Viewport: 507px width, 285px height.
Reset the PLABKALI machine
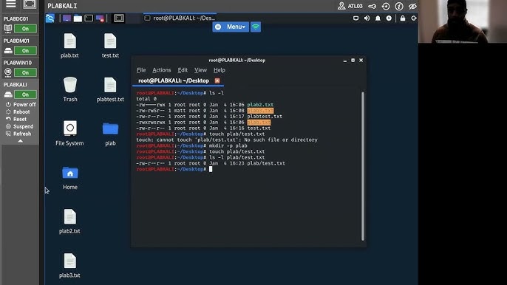(16, 119)
